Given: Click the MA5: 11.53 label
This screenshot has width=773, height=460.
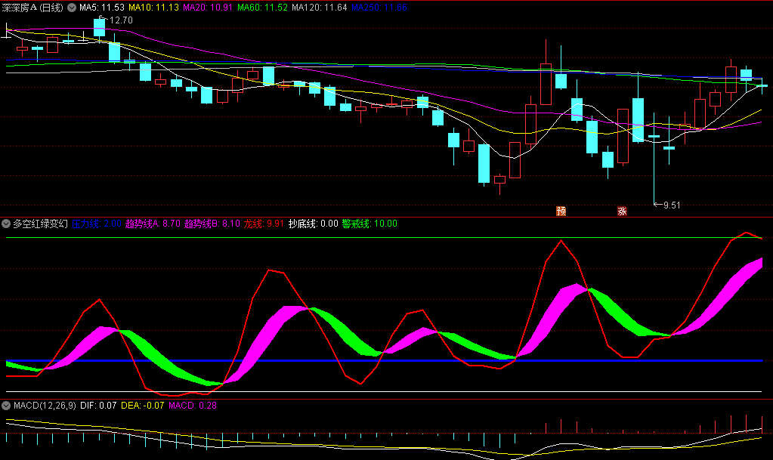Looking at the screenshot, I should pyautogui.click(x=102, y=8).
